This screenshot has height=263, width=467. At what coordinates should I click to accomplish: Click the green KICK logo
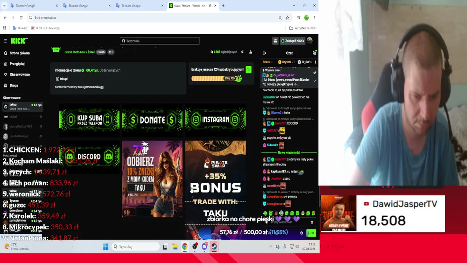point(19,41)
